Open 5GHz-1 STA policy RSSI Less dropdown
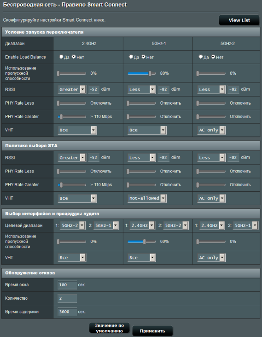This screenshot has width=262, height=337. (142, 158)
